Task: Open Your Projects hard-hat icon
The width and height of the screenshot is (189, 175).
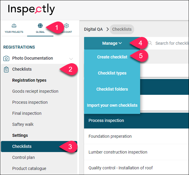Action: pos(14,26)
